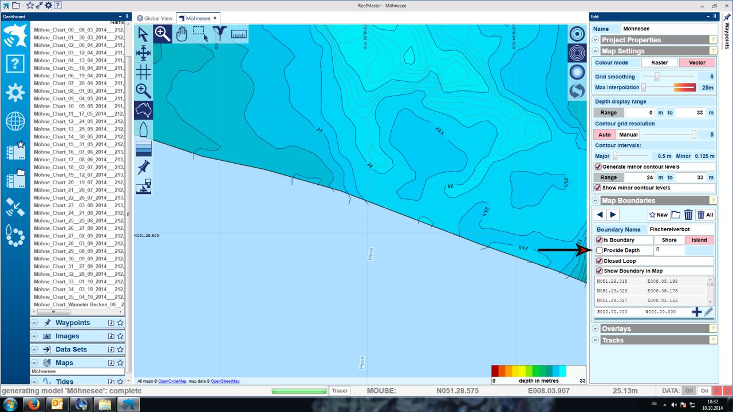Image resolution: width=733 pixels, height=412 pixels.
Task: Go to the next boundary arrow
Action: (x=613, y=215)
